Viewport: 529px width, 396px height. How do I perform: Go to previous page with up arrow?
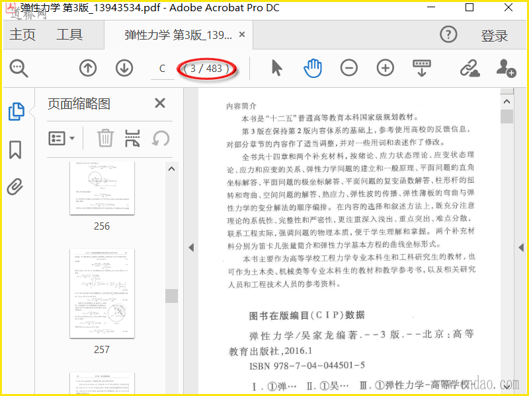pyautogui.click(x=88, y=68)
